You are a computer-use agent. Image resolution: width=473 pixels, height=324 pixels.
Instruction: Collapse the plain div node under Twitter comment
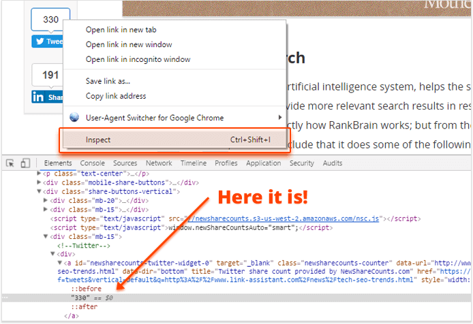52,254
